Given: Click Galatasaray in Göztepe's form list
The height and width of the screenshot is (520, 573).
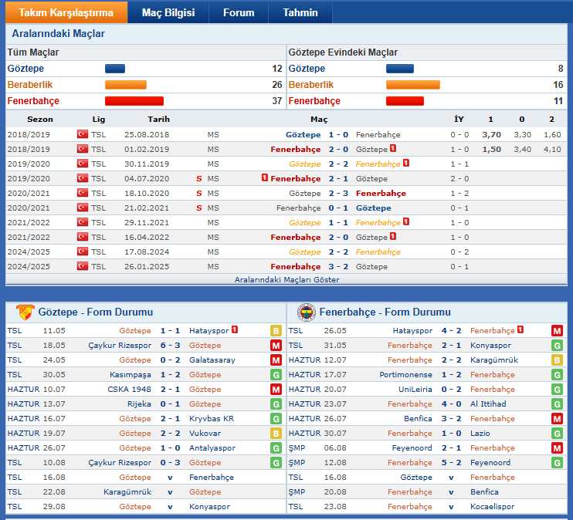Looking at the screenshot, I should tap(212, 360).
